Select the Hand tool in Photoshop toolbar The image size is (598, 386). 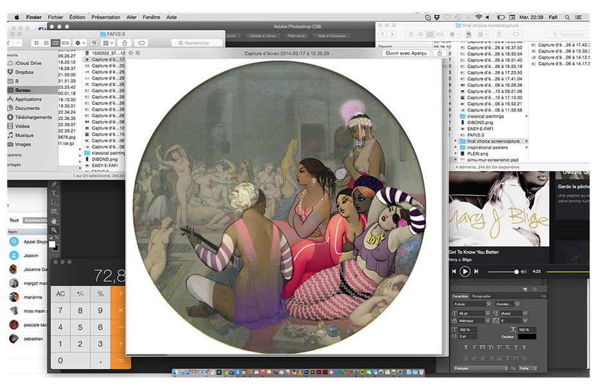(54, 221)
